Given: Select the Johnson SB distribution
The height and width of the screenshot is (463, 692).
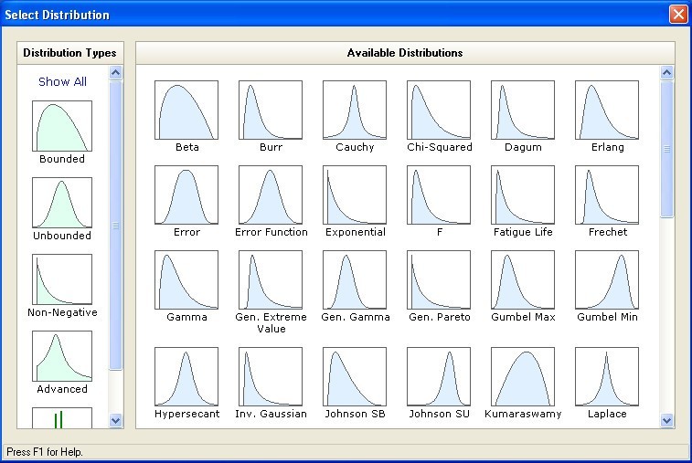Looking at the screenshot, I should [355, 376].
